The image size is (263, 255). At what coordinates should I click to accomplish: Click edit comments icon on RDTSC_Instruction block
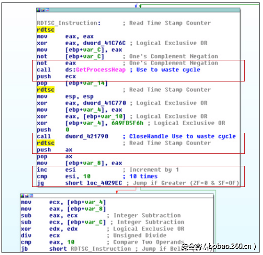coord(43,10)
